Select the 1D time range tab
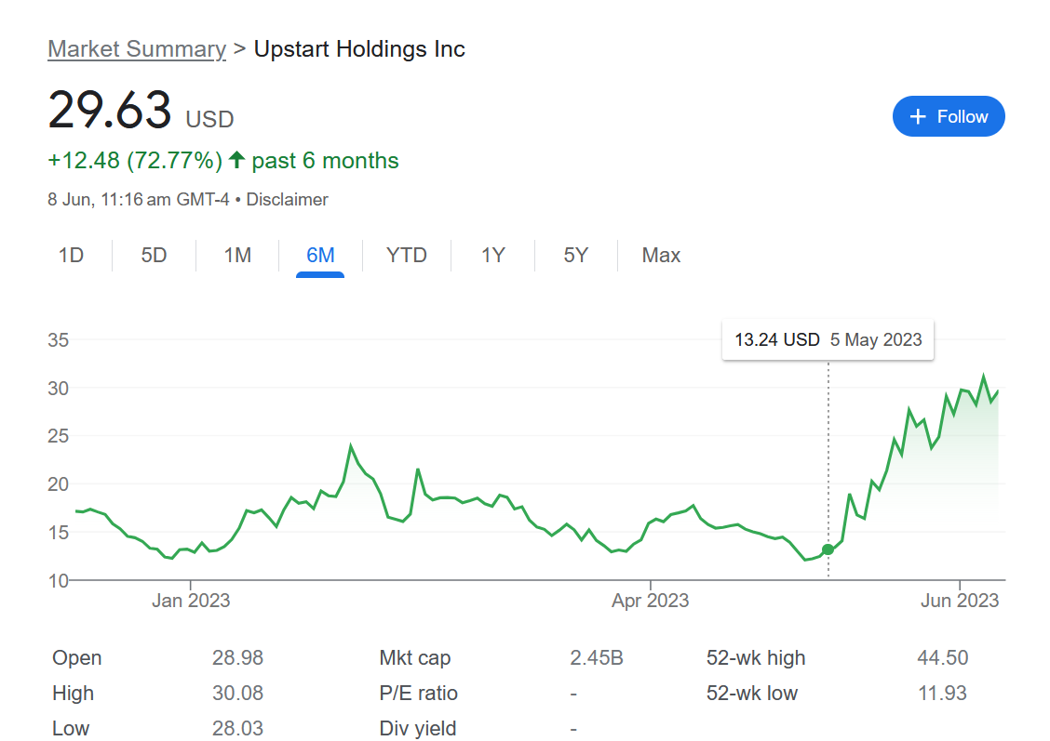Screen dimensions: 1050x741 click(x=71, y=255)
